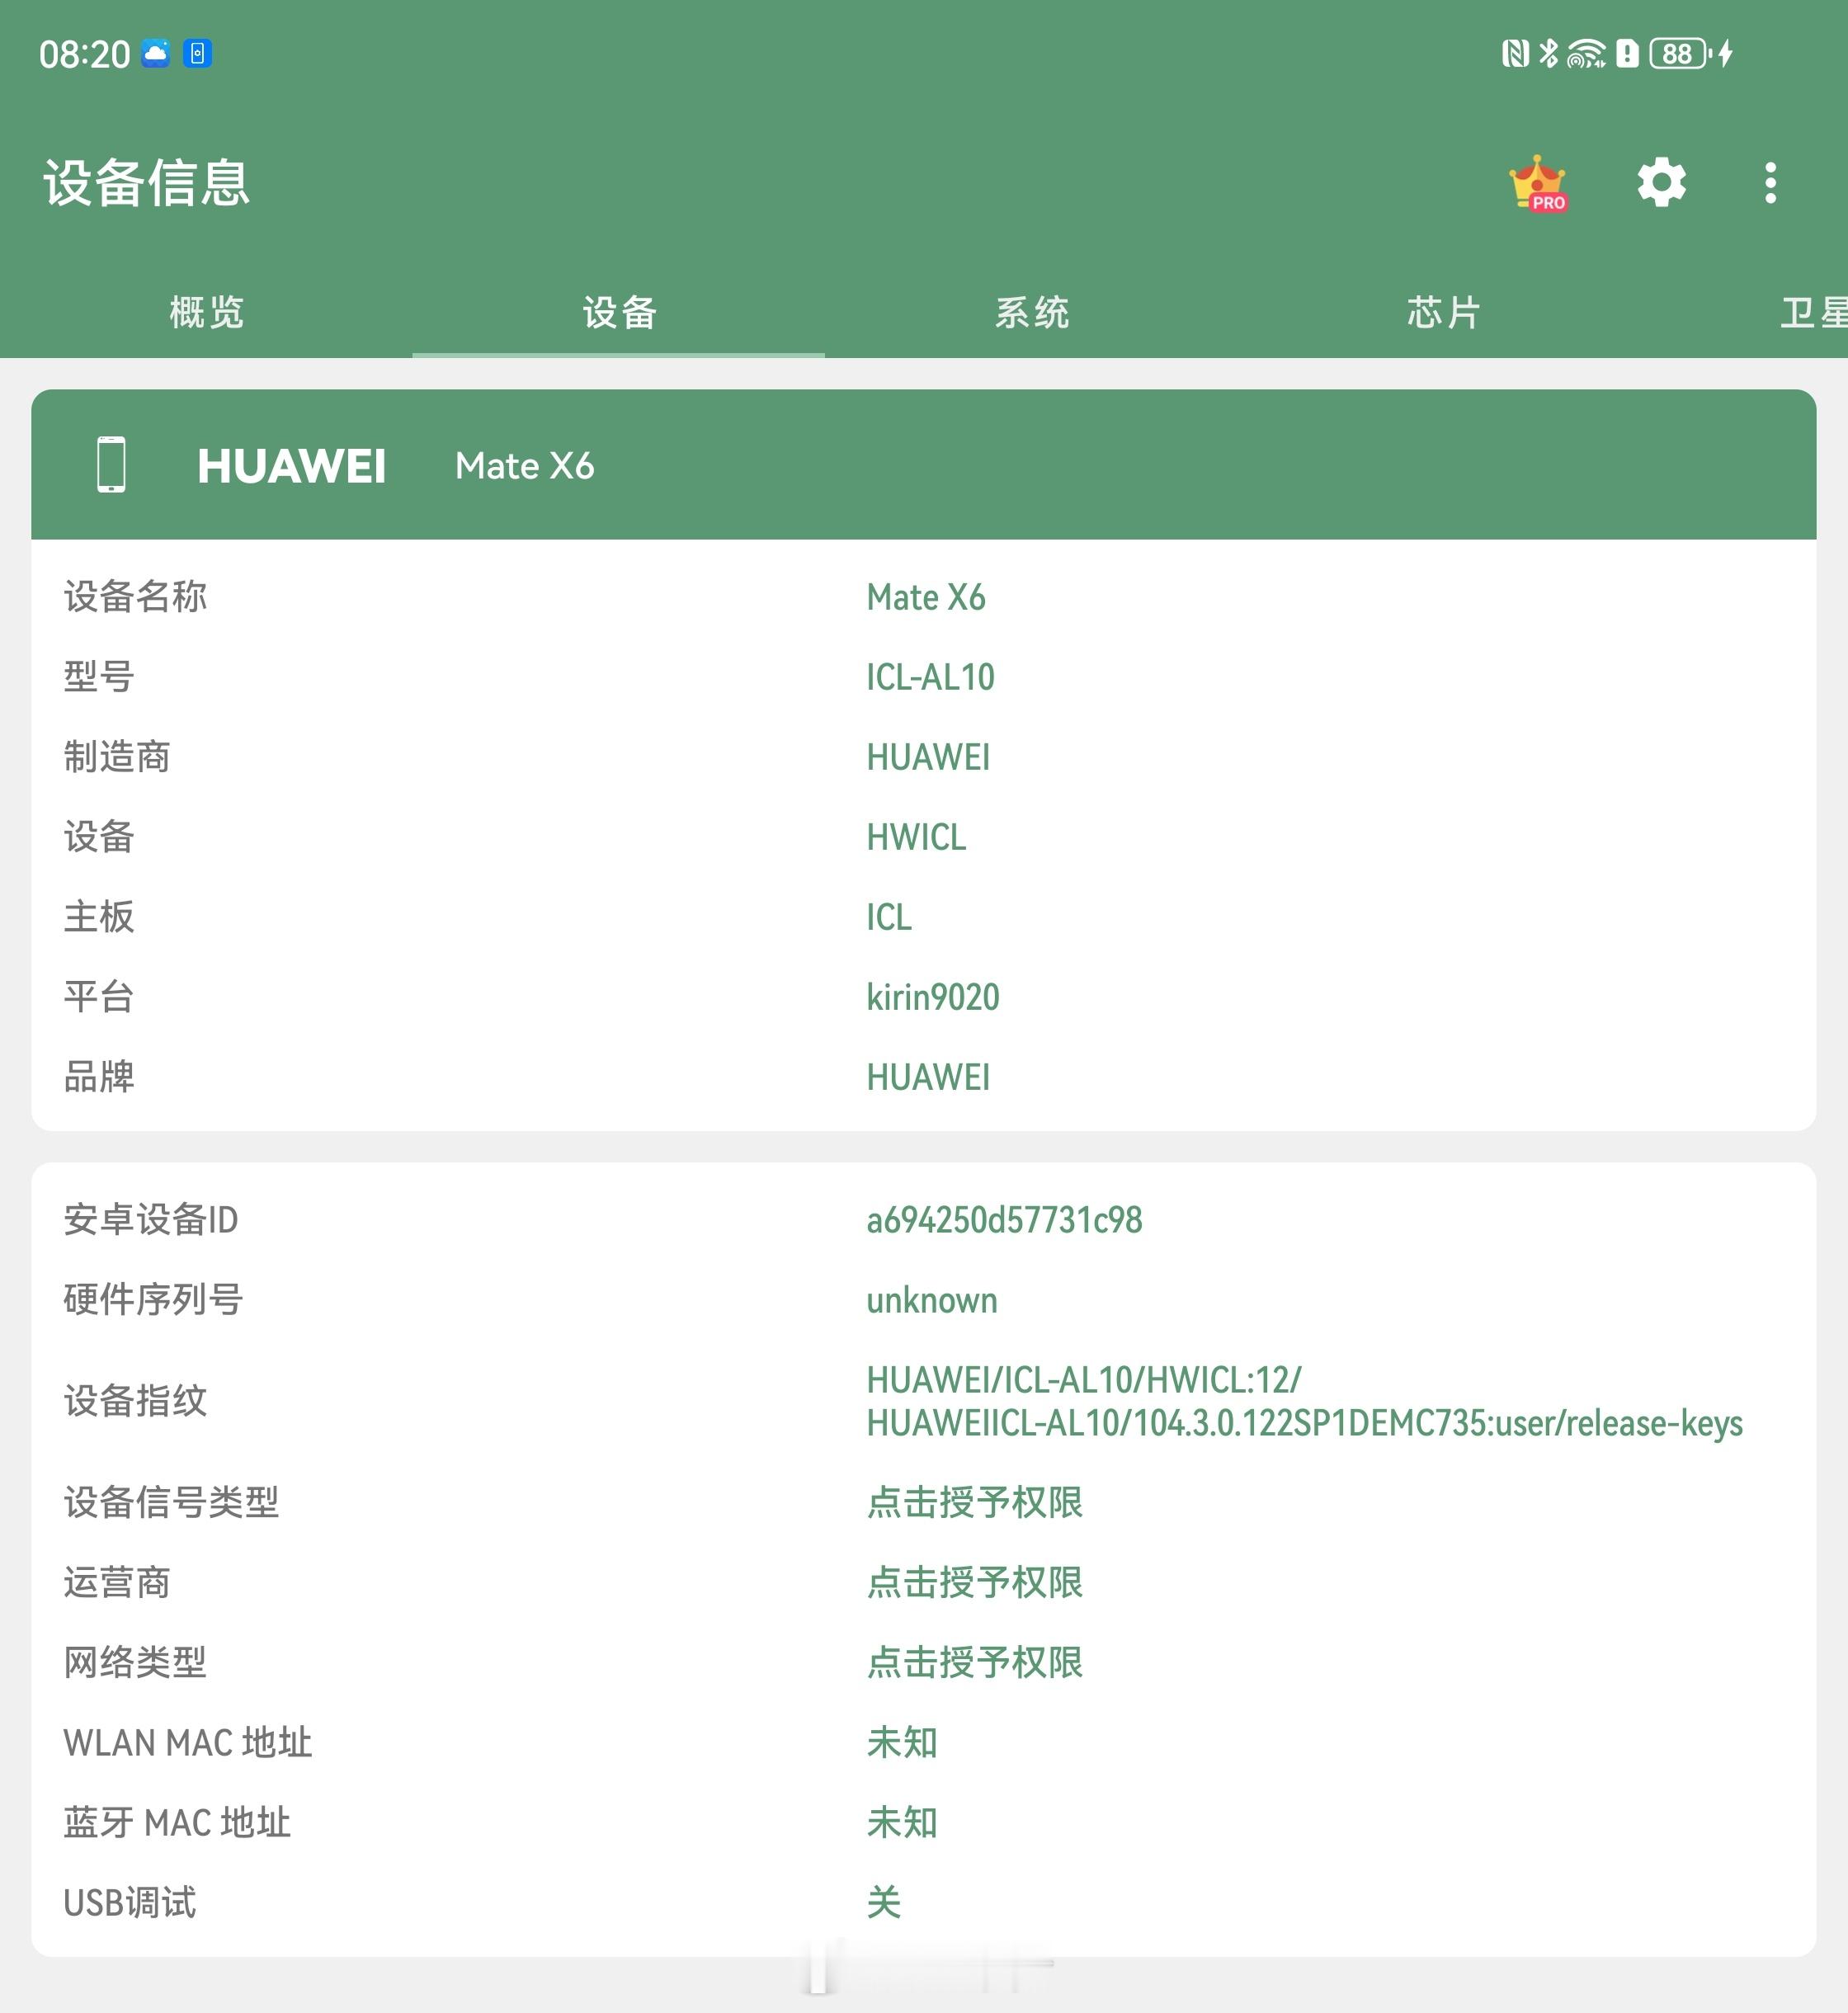
Task: Tap the 型号 label
Action: (99, 677)
